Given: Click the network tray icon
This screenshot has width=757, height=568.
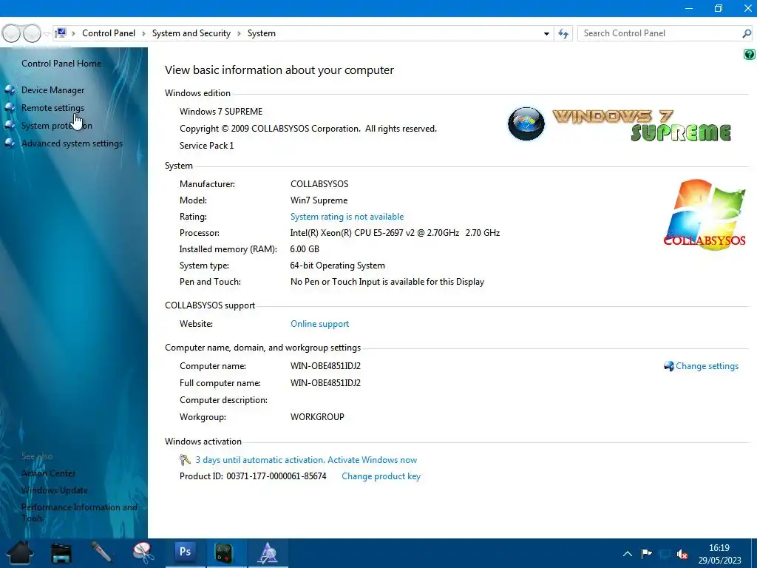Looking at the screenshot, I should 665,554.
